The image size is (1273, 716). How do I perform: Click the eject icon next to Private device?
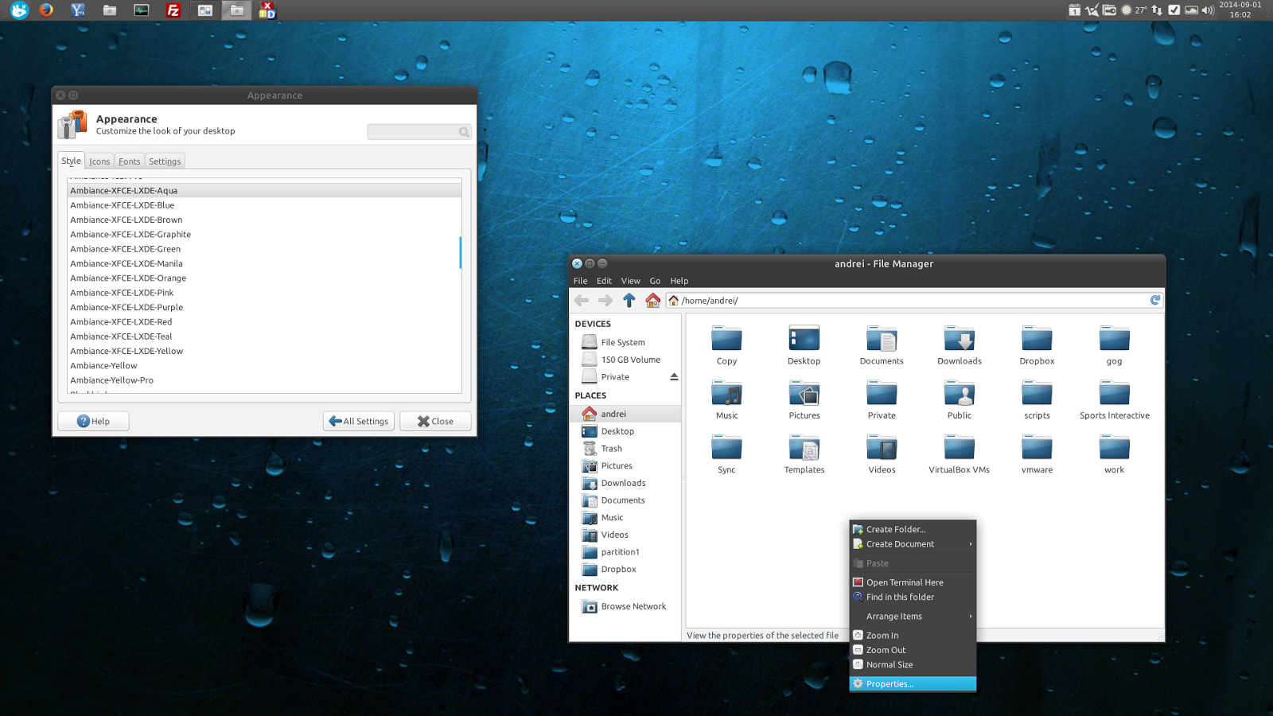pyautogui.click(x=672, y=376)
